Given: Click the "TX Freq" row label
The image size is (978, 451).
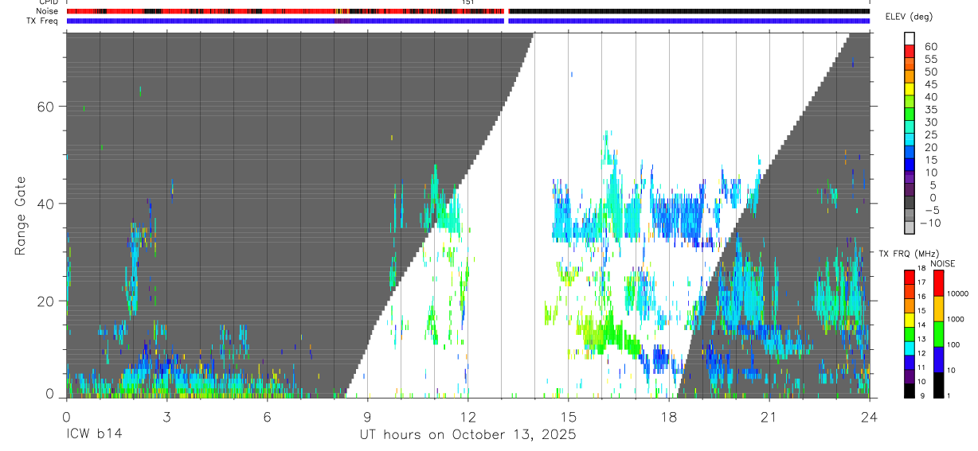Looking at the screenshot, I should pyautogui.click(x=43, y=21).
